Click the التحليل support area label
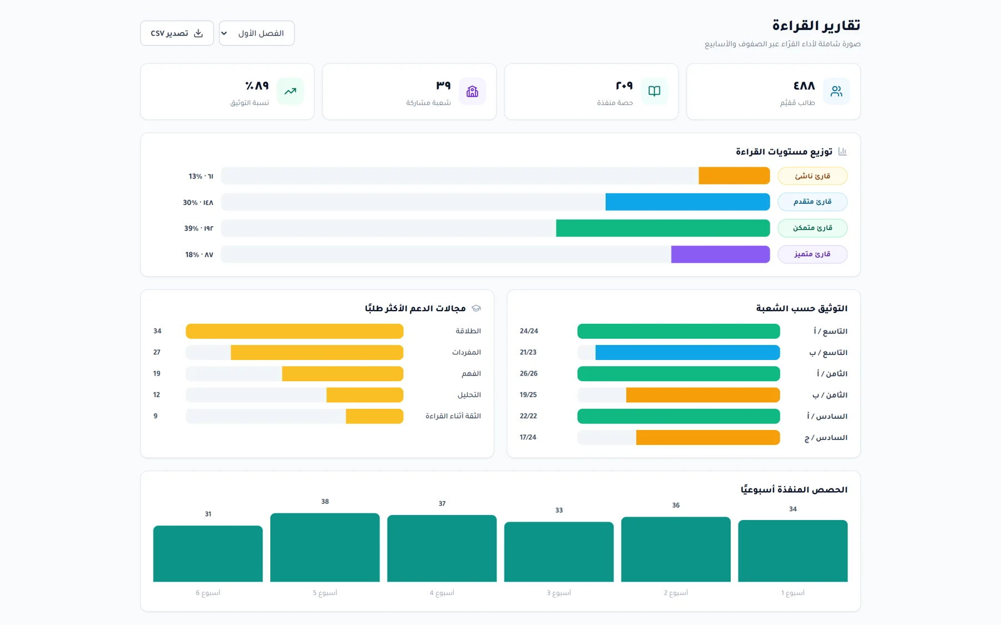The height and width of the screenshot is (625, 1001). point(469,395)
